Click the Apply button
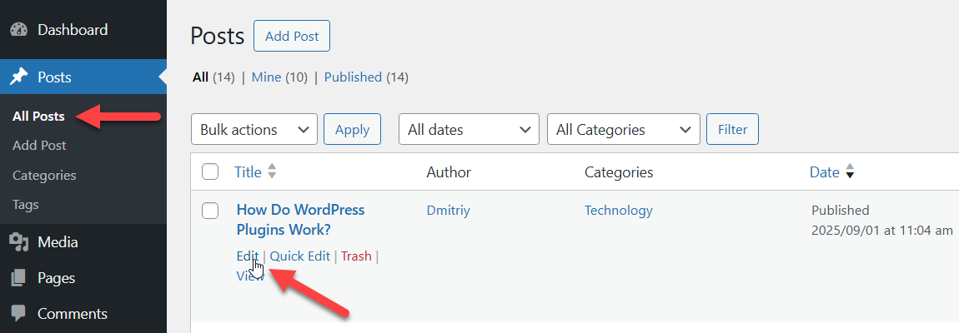959x333 pixels. point(352,130)
